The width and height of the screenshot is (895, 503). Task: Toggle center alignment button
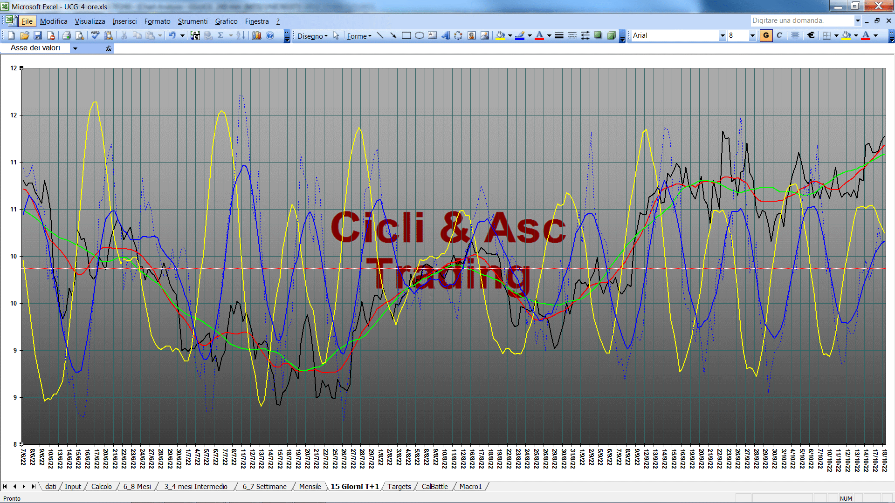(x=795, y=35)
